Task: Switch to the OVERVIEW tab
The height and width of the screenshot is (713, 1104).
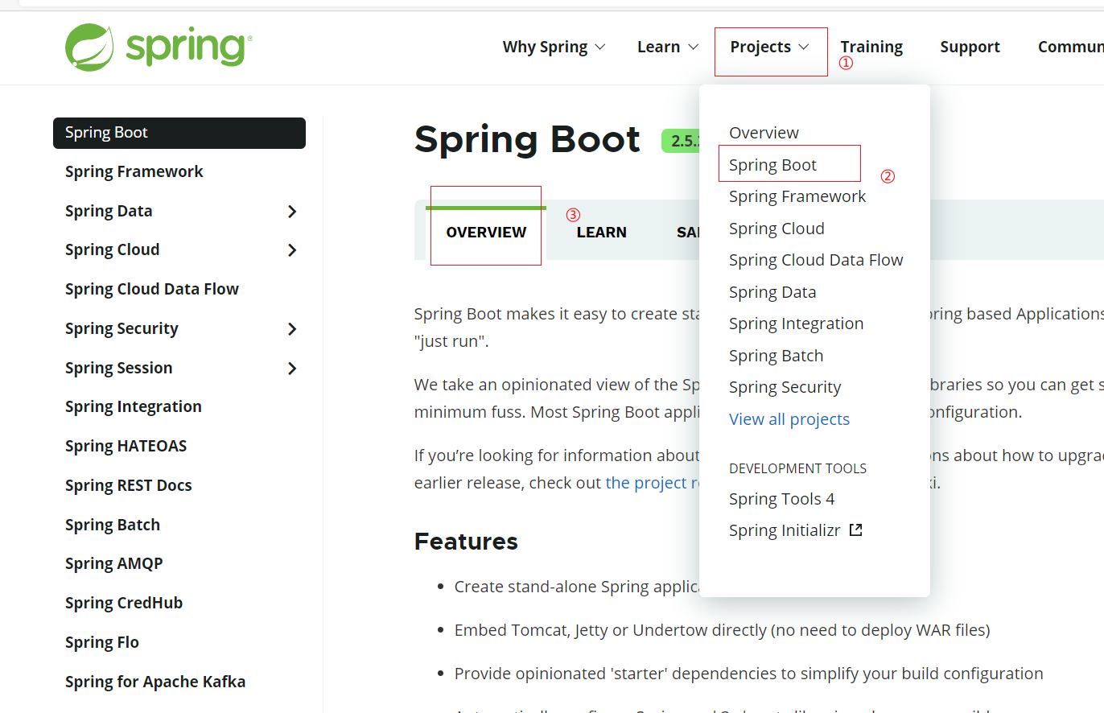Action: [x=486, y=232]
